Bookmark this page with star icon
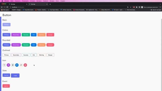 tap(131, 7)
